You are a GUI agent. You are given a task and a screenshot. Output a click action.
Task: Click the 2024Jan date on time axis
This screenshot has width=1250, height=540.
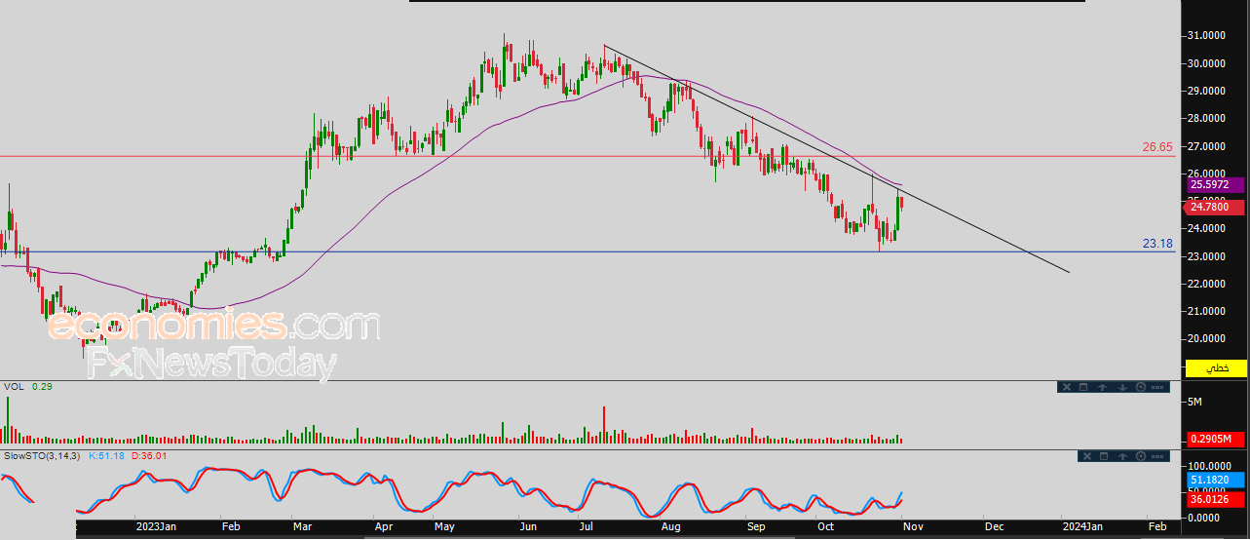click(1082, 526)
